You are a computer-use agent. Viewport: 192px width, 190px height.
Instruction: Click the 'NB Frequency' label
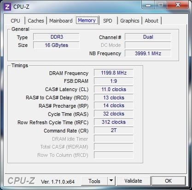(105, 53)
